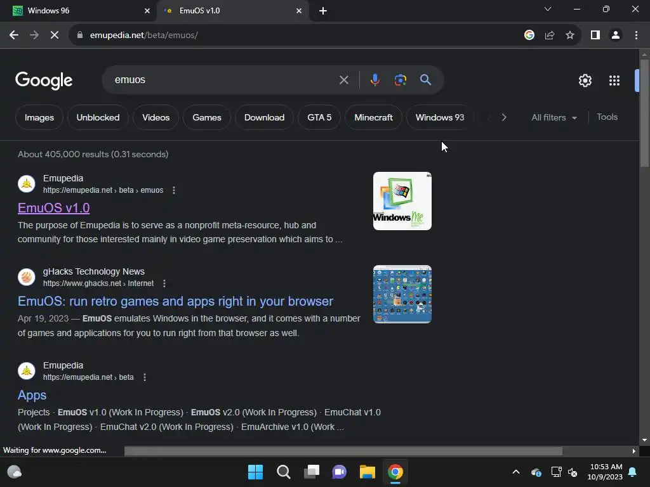Image resolution: width=650 pixels, height=487 pixels.
Task: Filter results by Videos
Action: [156, 117]
